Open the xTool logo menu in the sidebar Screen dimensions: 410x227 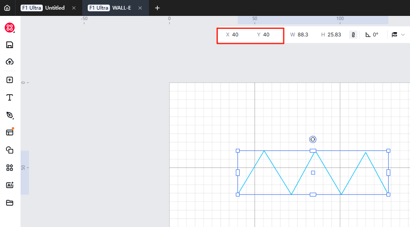click(x=10, y=28)
